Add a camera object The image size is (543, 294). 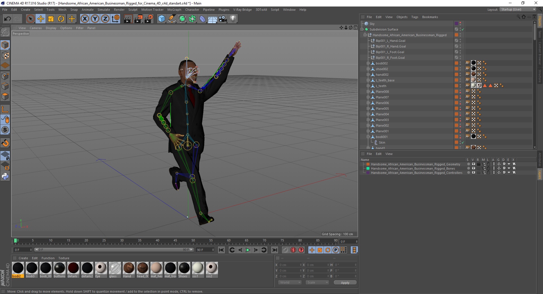click(x=223, y=19)
